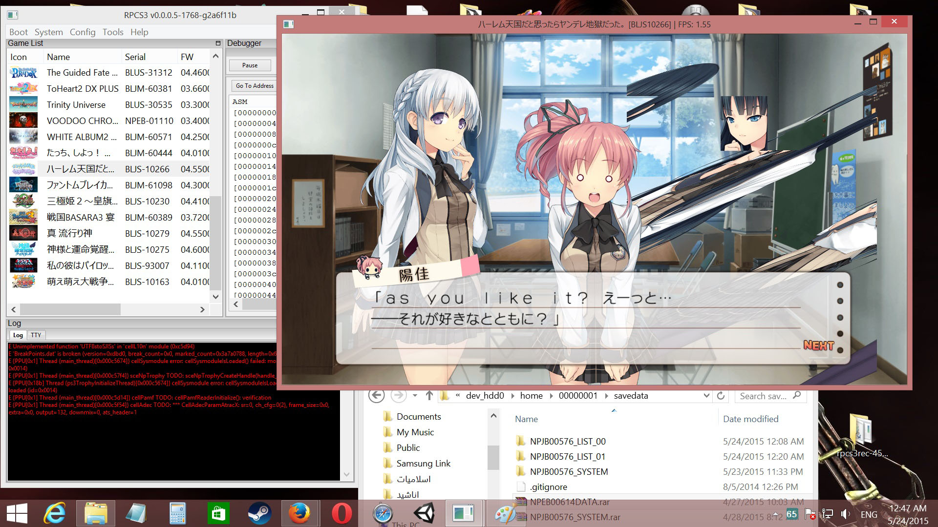Launch Unity from the taskbar
This screenshot has height=527, width=938.
pos(424,513)
